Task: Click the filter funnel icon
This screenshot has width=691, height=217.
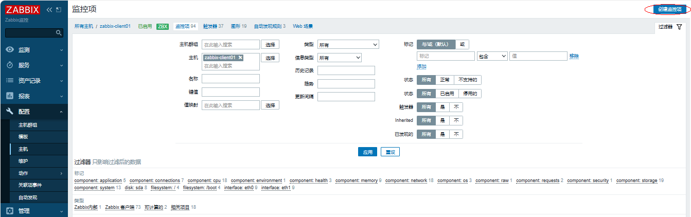Action: [679, 27]
